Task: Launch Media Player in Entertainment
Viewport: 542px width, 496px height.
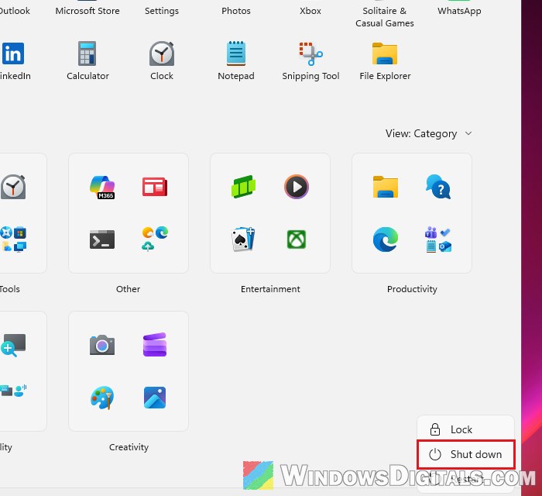Action: point(297,187)
